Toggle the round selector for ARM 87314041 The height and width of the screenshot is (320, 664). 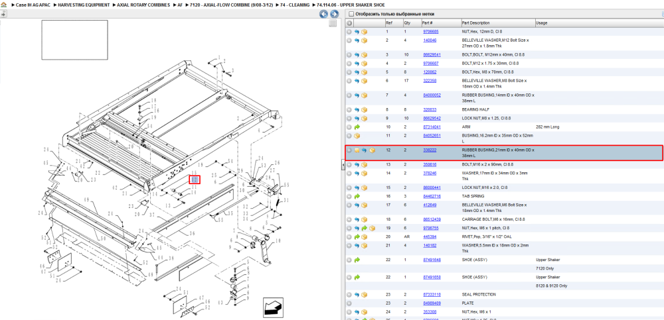pyautogui.click(x=349, y=127)
